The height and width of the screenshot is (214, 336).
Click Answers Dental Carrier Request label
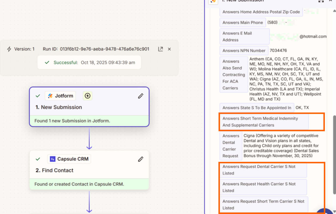point(231,146)
